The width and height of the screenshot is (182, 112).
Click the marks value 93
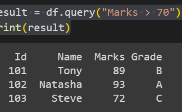119,85
